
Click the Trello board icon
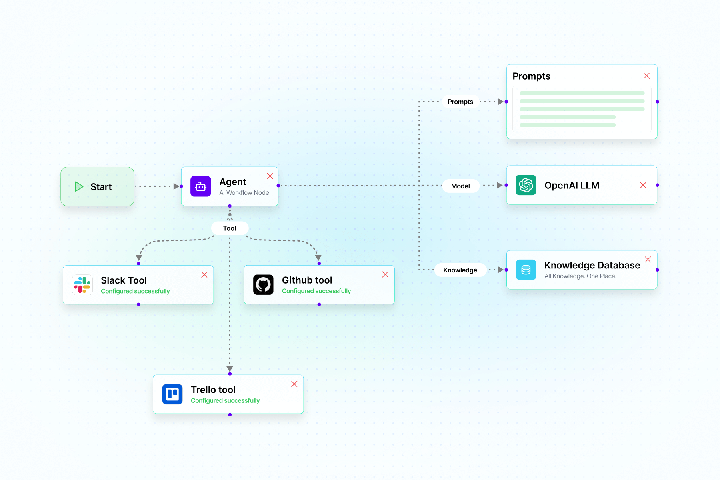(172, 394)
